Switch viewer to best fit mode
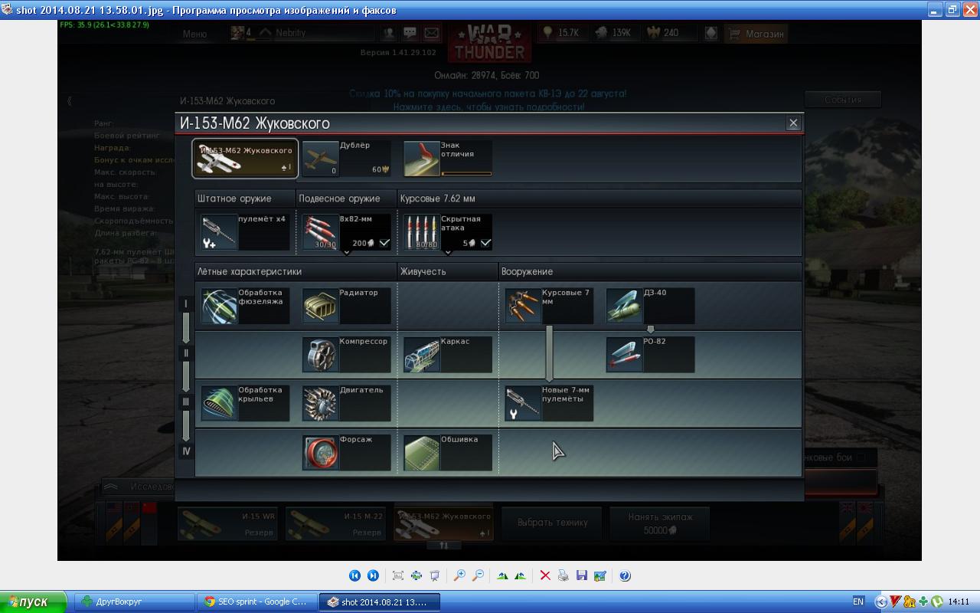This screenshot has width=980, height=613. 398,576
